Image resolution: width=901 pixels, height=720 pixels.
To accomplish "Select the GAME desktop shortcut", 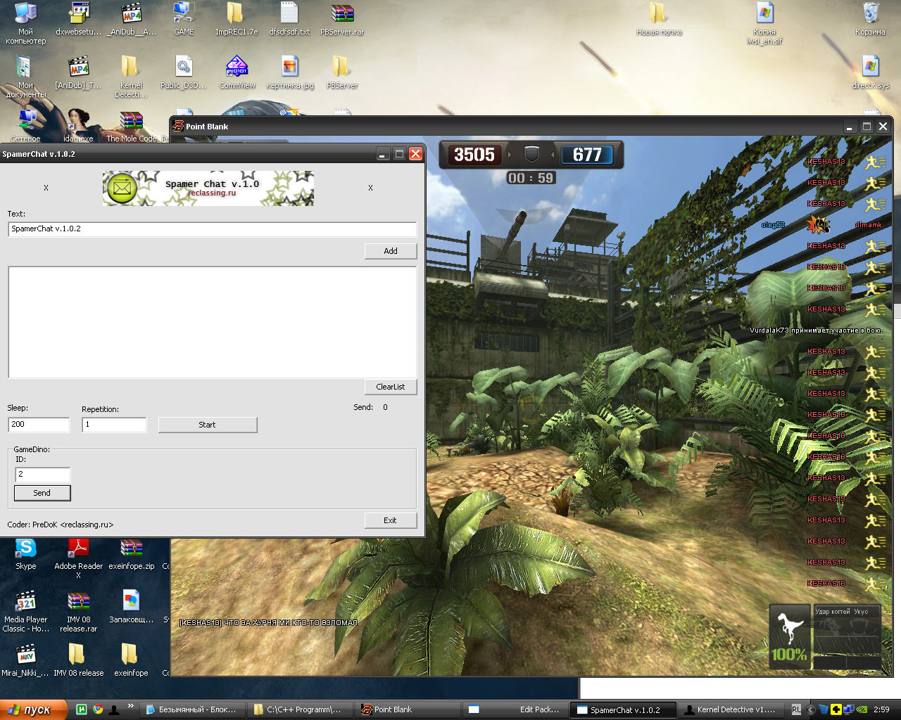I will click(x=184, y=19).
